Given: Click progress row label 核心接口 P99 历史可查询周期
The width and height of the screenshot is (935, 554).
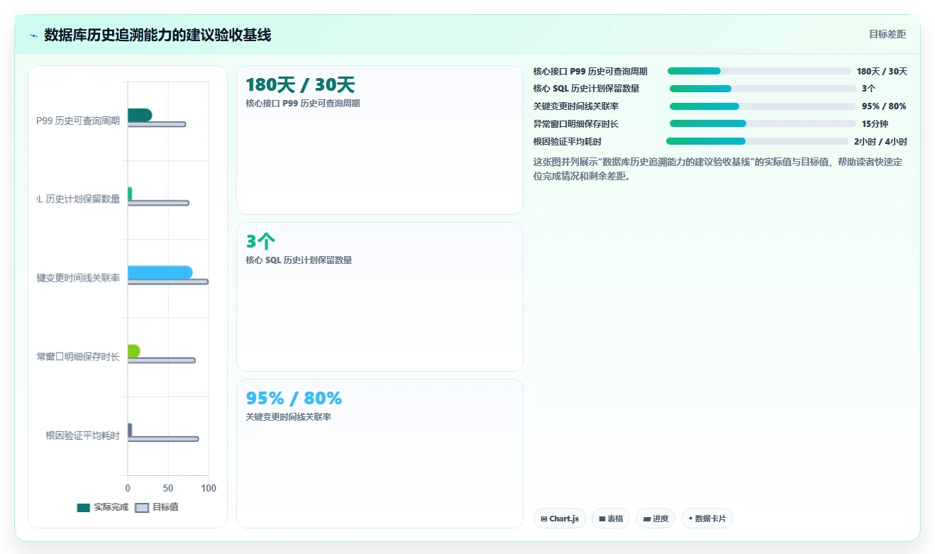Looking at the screenshot, I should [x=590, y=71].
